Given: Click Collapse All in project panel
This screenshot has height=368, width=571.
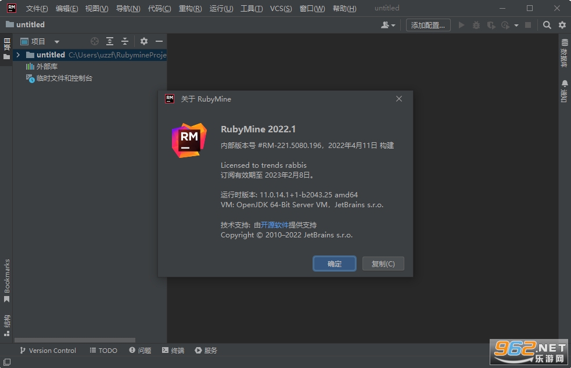Looking at the screenshot, I should pos(125,41).
